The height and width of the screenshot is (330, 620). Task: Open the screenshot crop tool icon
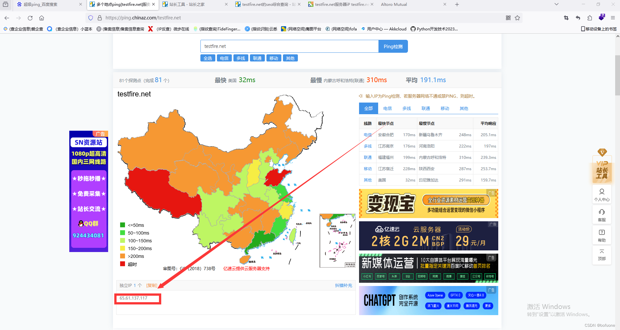pyautogui.click(x=566, y=18)
